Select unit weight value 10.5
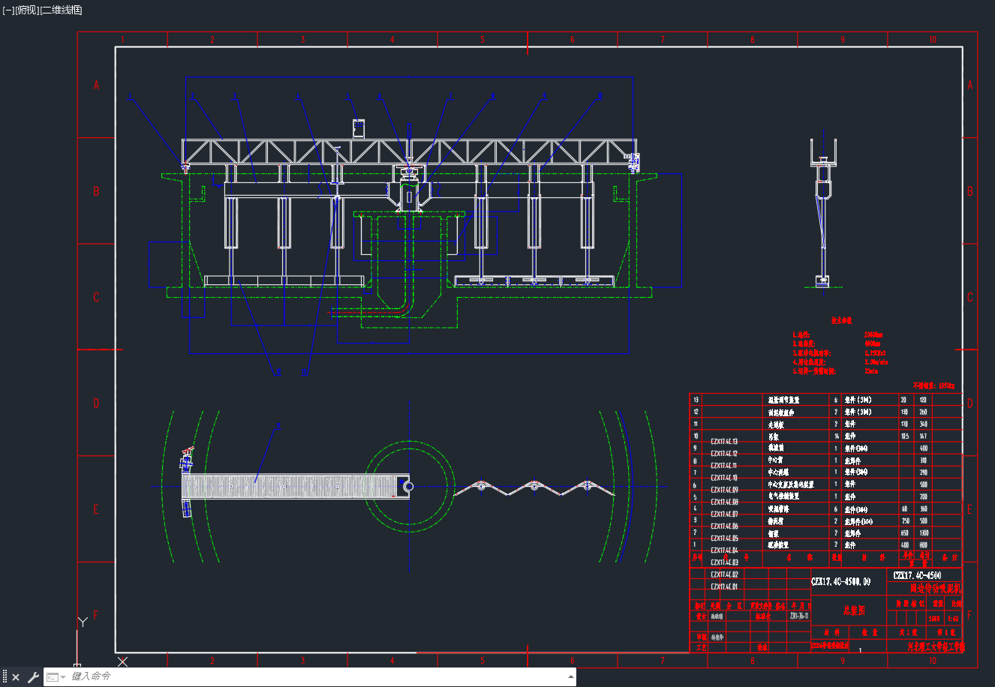The width and height of the screenshot is (995, 687). 904,436
